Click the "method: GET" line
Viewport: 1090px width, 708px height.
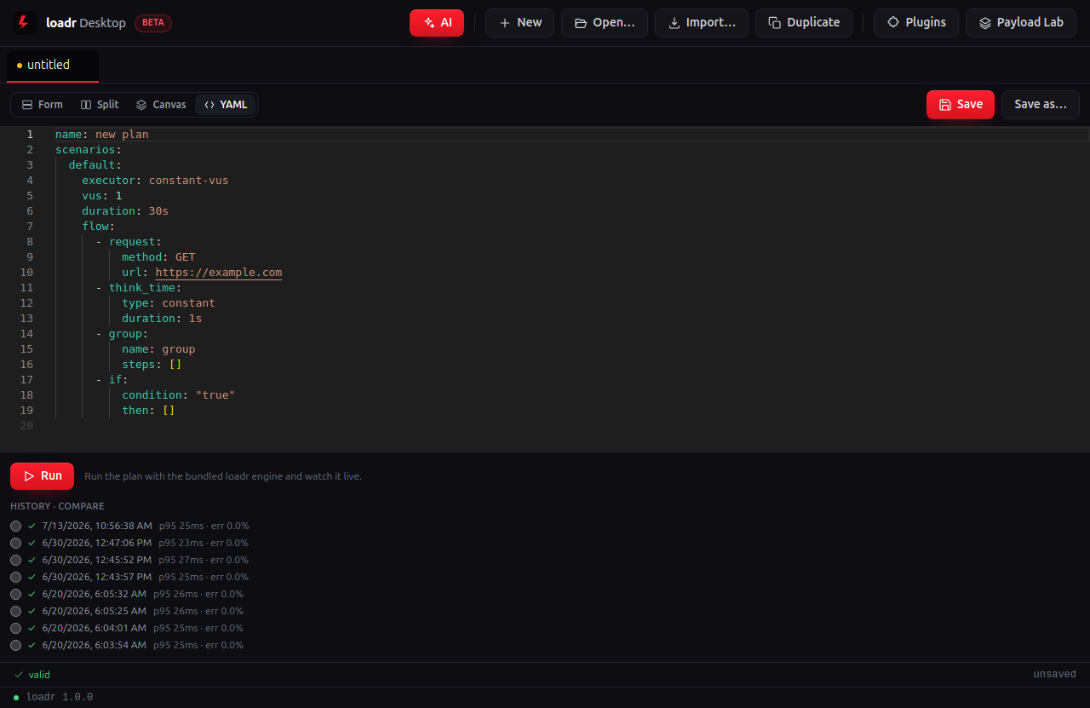158,257
